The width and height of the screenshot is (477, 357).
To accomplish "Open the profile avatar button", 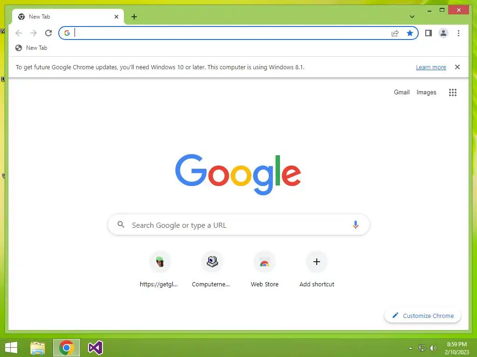I will click(x=443, y=33).
